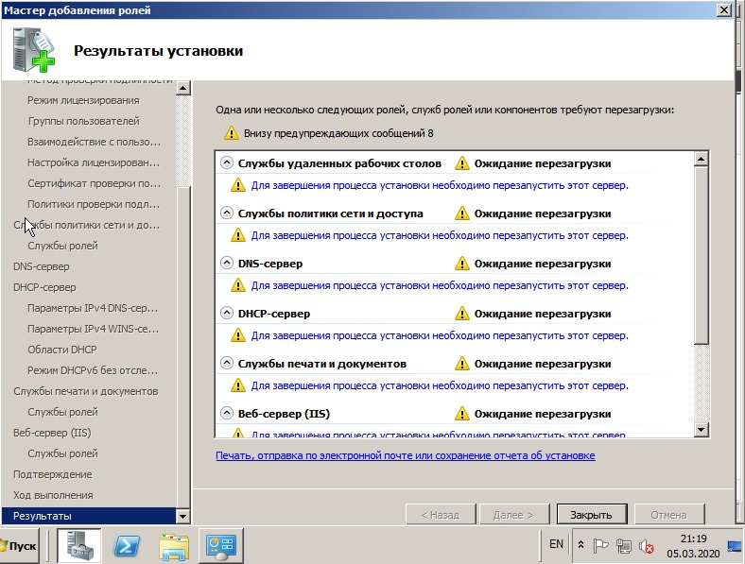Select the highlighted Результаты step
Viewport: 745px width, 564px height.
[x=89, y=516]
